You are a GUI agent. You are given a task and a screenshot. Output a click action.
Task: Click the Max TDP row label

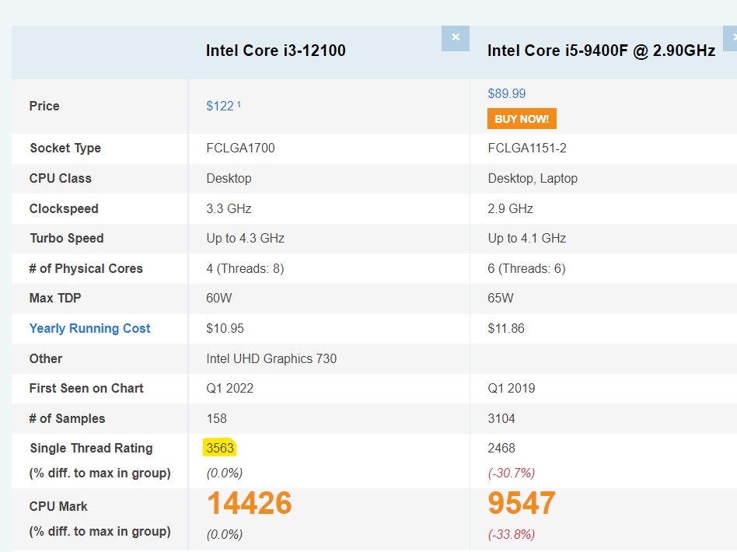tap(55, 298)
